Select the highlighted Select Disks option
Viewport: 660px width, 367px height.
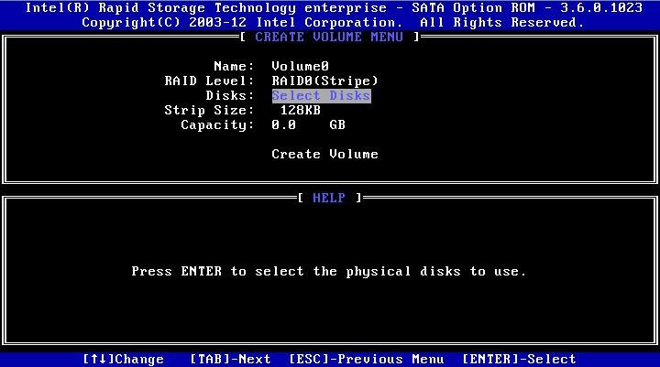pos(321,95)
